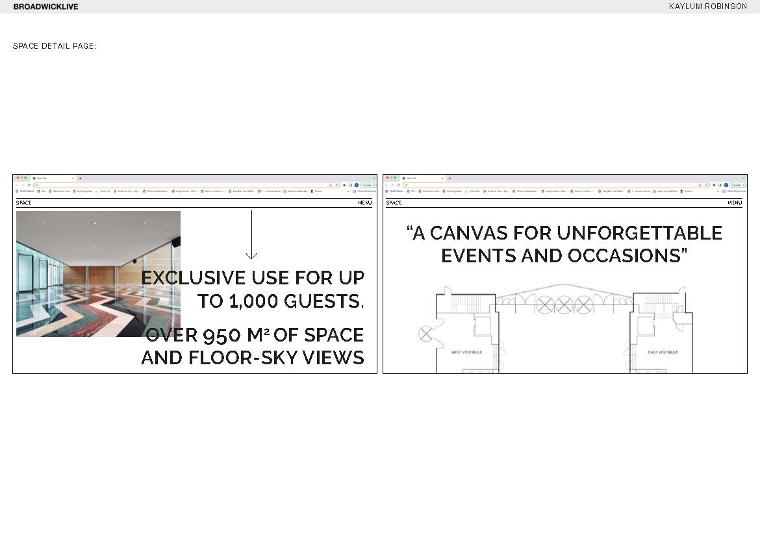
Task: Click "A CANVAS FOR UNFORGETTABLE" quote text
Action: [x=564, y=233]
